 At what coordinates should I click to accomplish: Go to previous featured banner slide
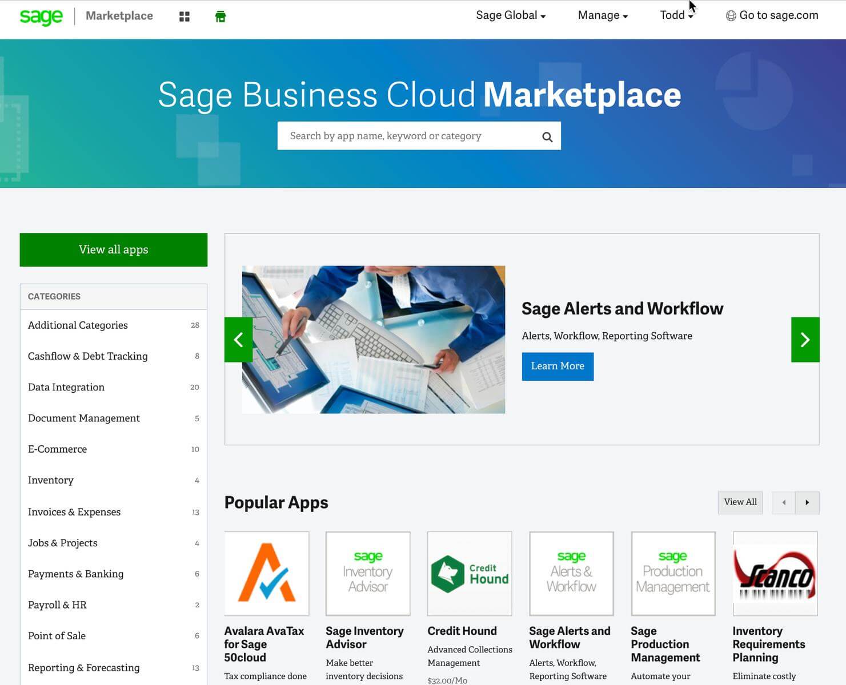[239, 340]
